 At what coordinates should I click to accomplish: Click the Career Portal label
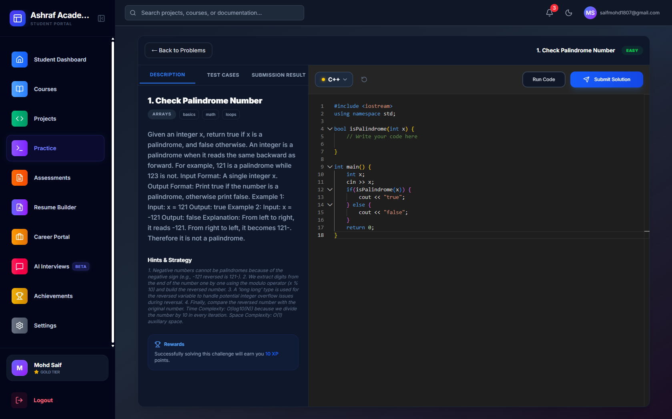tap(52, 237)
